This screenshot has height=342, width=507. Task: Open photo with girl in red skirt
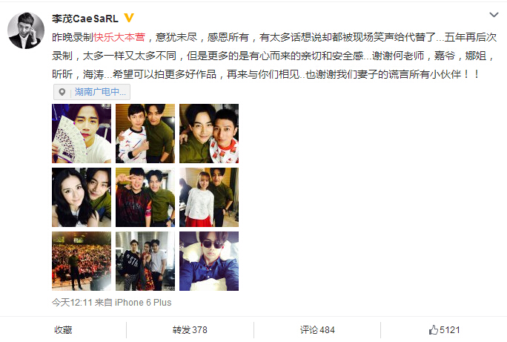tap(209, 197)
